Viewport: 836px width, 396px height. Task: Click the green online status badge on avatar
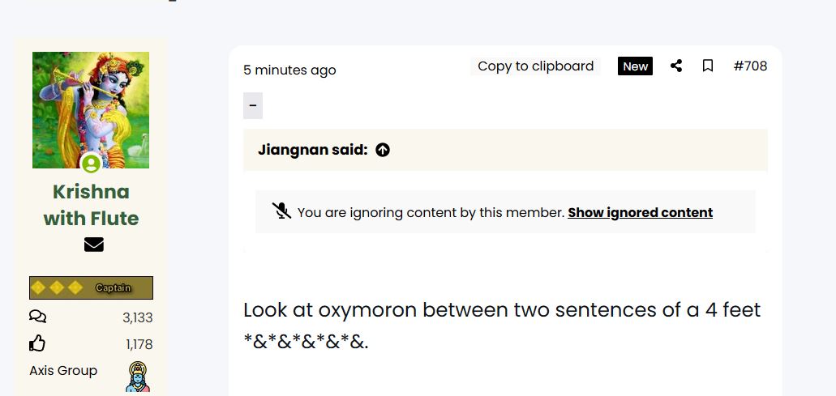91,164
